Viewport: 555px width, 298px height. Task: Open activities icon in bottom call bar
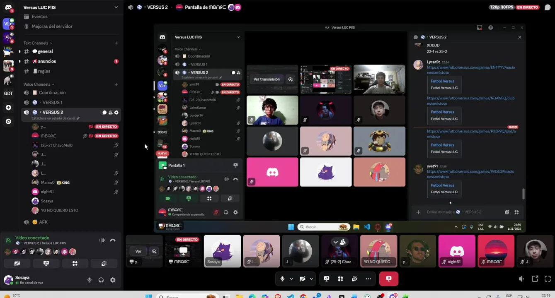coord(341,279)
